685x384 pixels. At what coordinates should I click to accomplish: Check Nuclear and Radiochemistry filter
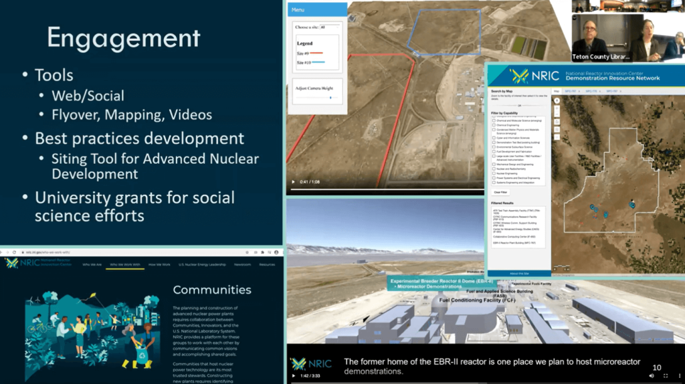(x=494, y=169)
